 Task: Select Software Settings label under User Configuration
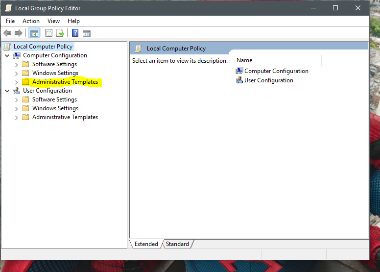pyautogui.click(x=54, y=99)
